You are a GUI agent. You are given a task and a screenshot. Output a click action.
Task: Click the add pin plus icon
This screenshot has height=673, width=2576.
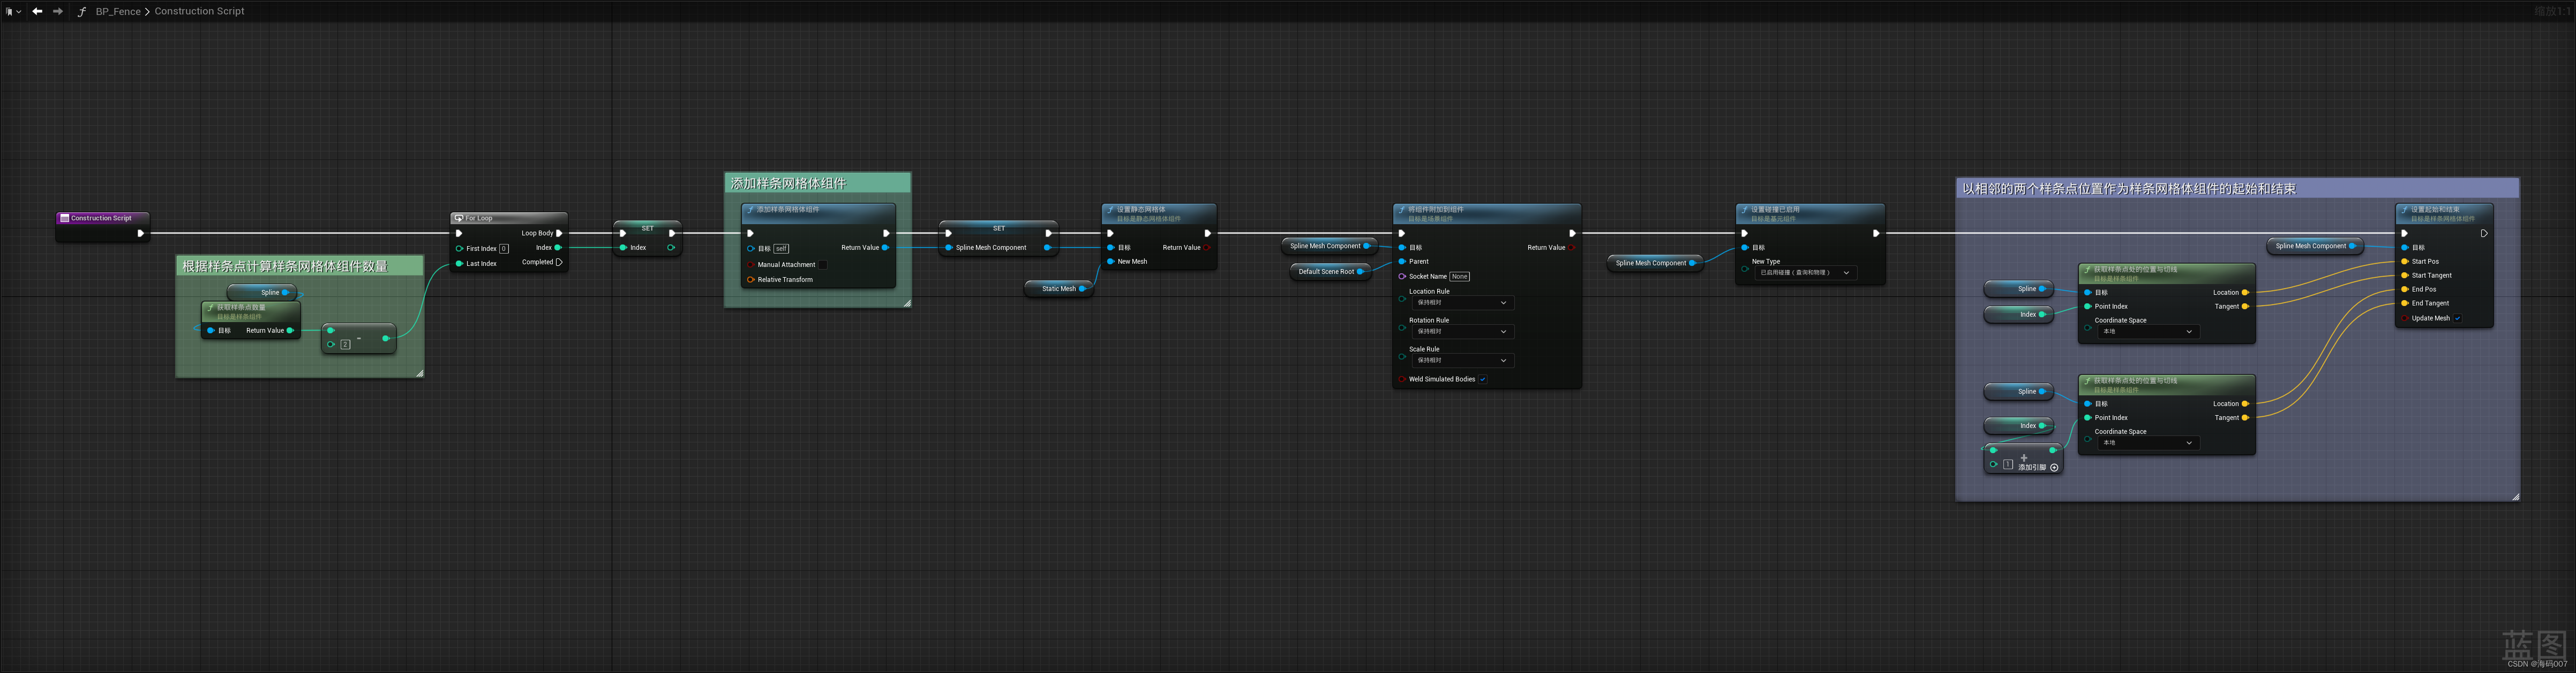coord(2054,468)
